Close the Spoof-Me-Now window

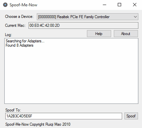pos(135,5)
